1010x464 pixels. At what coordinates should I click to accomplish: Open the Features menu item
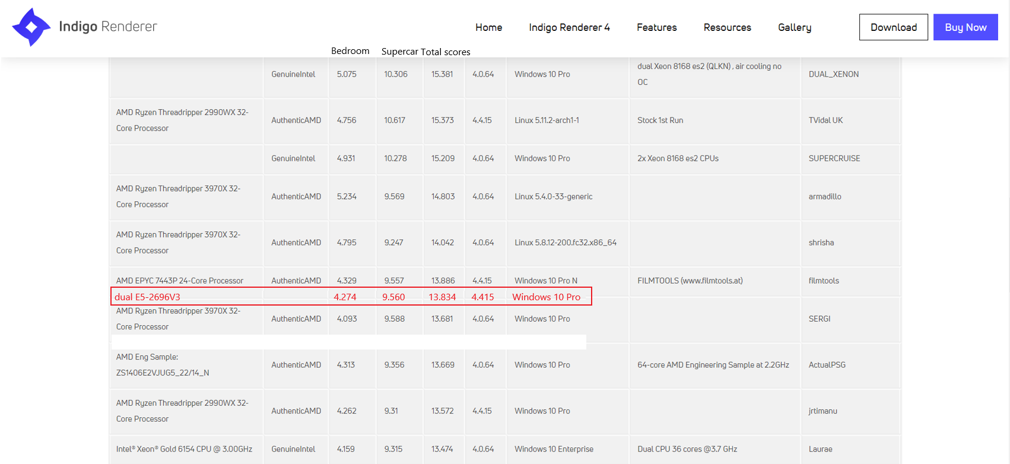click(656, 27)
